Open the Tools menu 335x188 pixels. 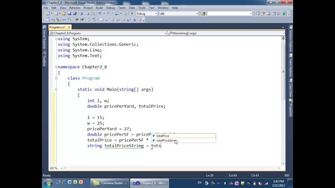click(142, 8)
